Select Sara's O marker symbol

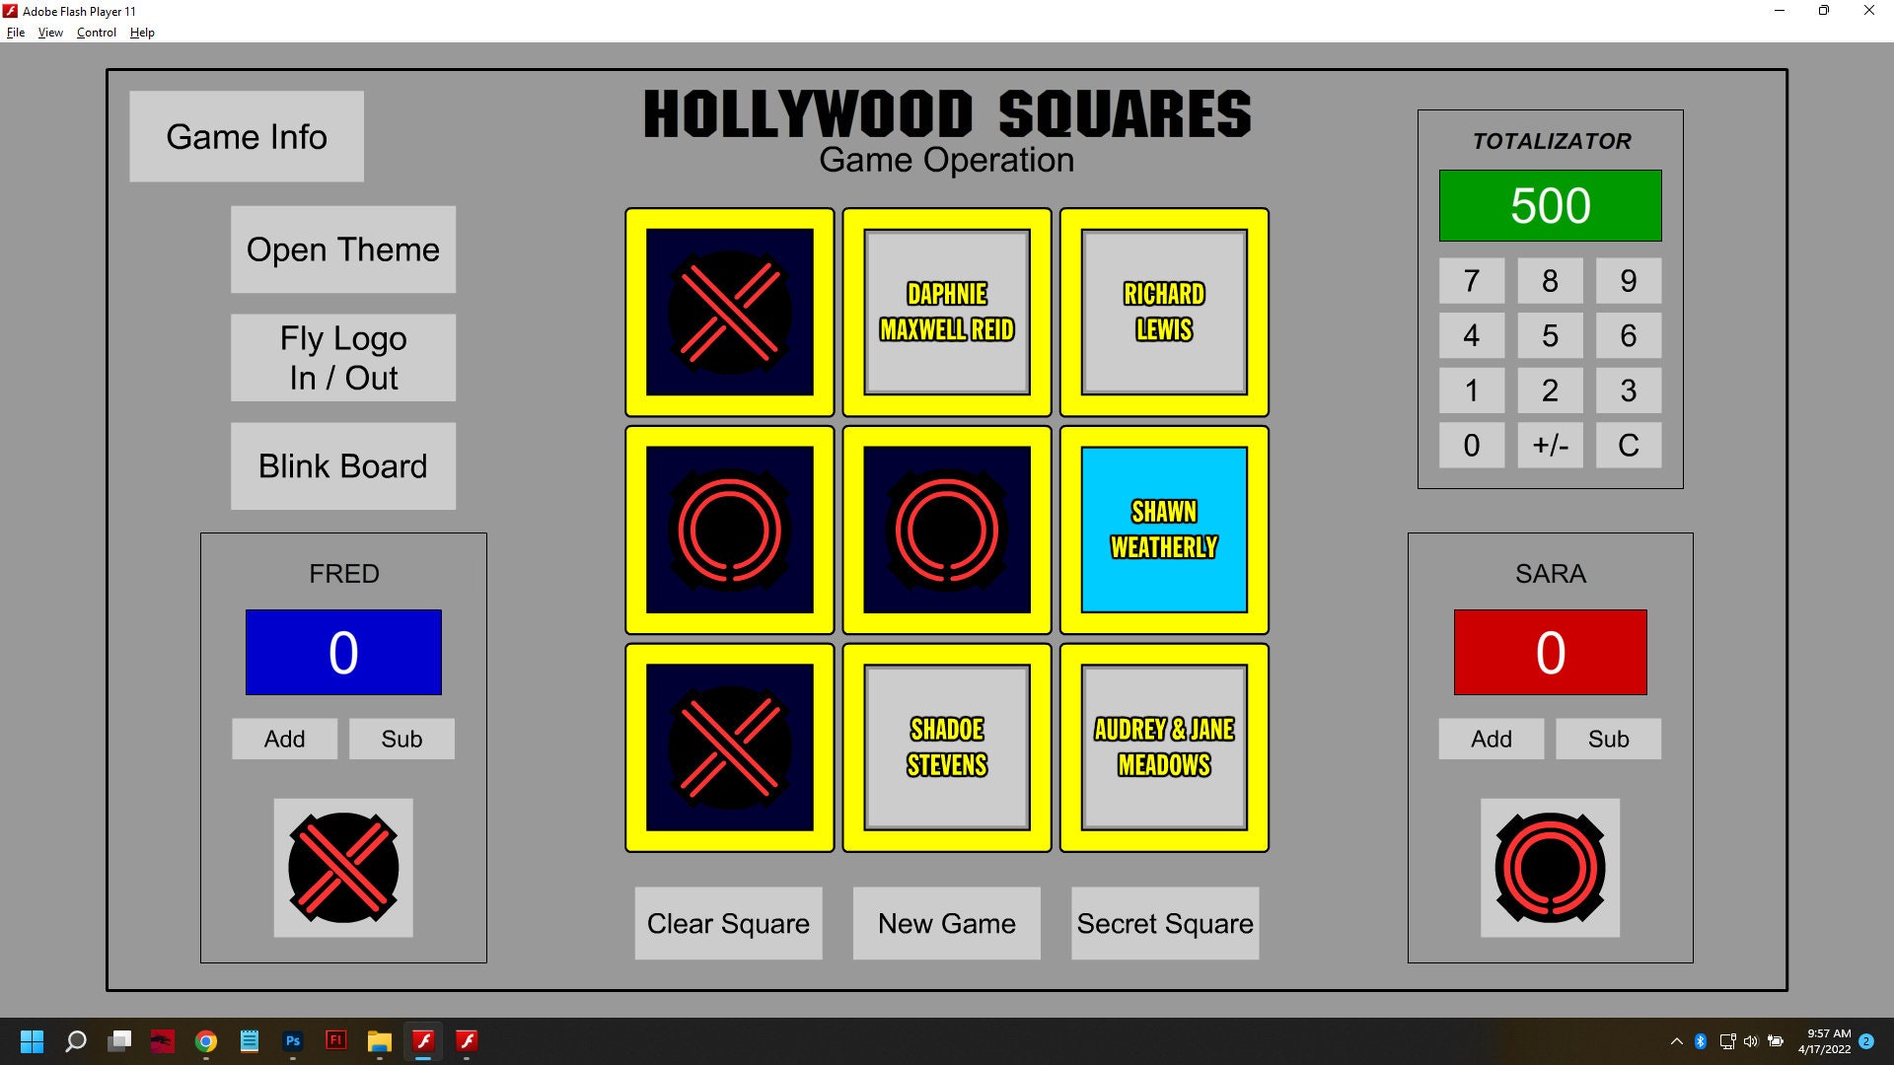[1550, 869]
